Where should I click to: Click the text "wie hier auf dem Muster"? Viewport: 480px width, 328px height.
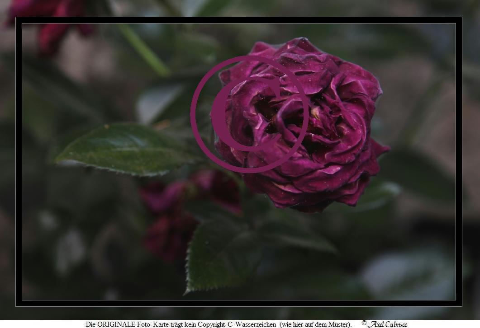click(x=314, y=324)
